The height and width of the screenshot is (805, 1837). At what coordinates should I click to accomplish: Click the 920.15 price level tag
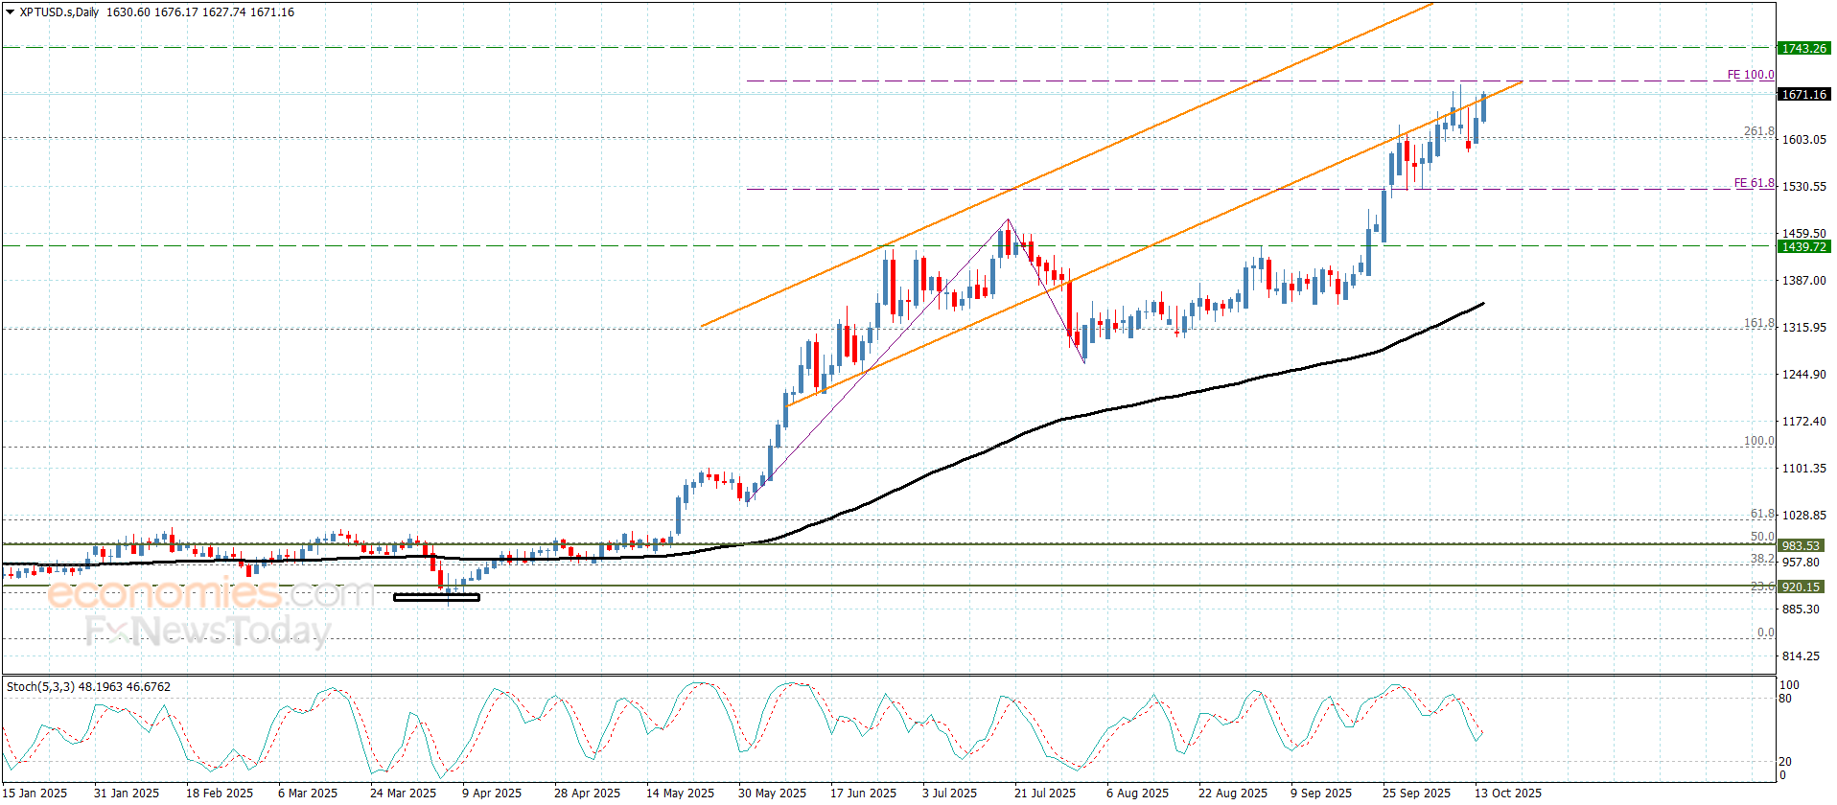1800,586
